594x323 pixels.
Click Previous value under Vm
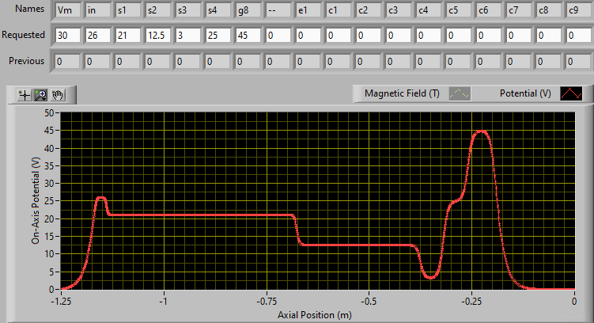pyautogui.click(x=68, y=62)
